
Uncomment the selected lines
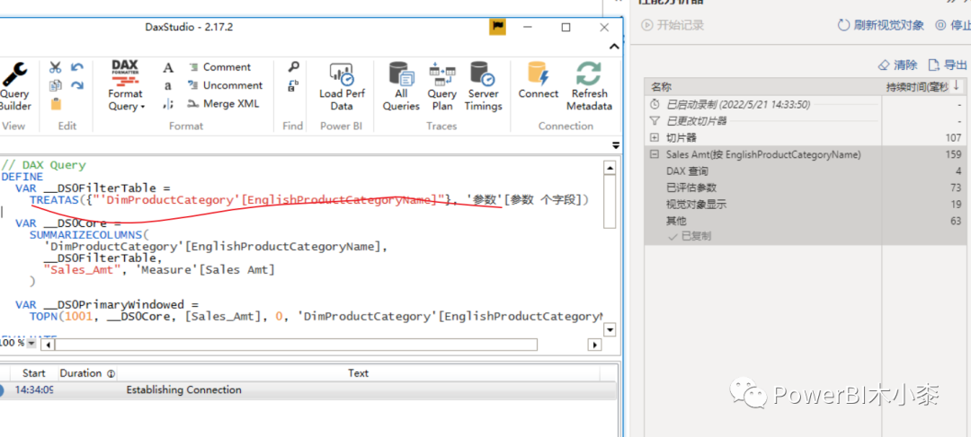click(225, 85)
